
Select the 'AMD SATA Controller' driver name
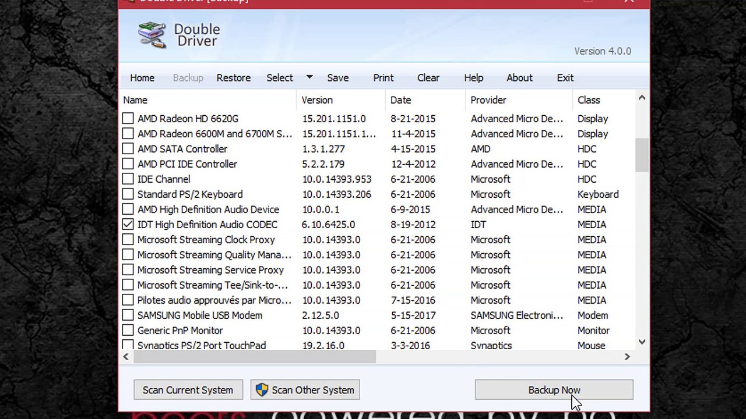click(x=182, y=149)
